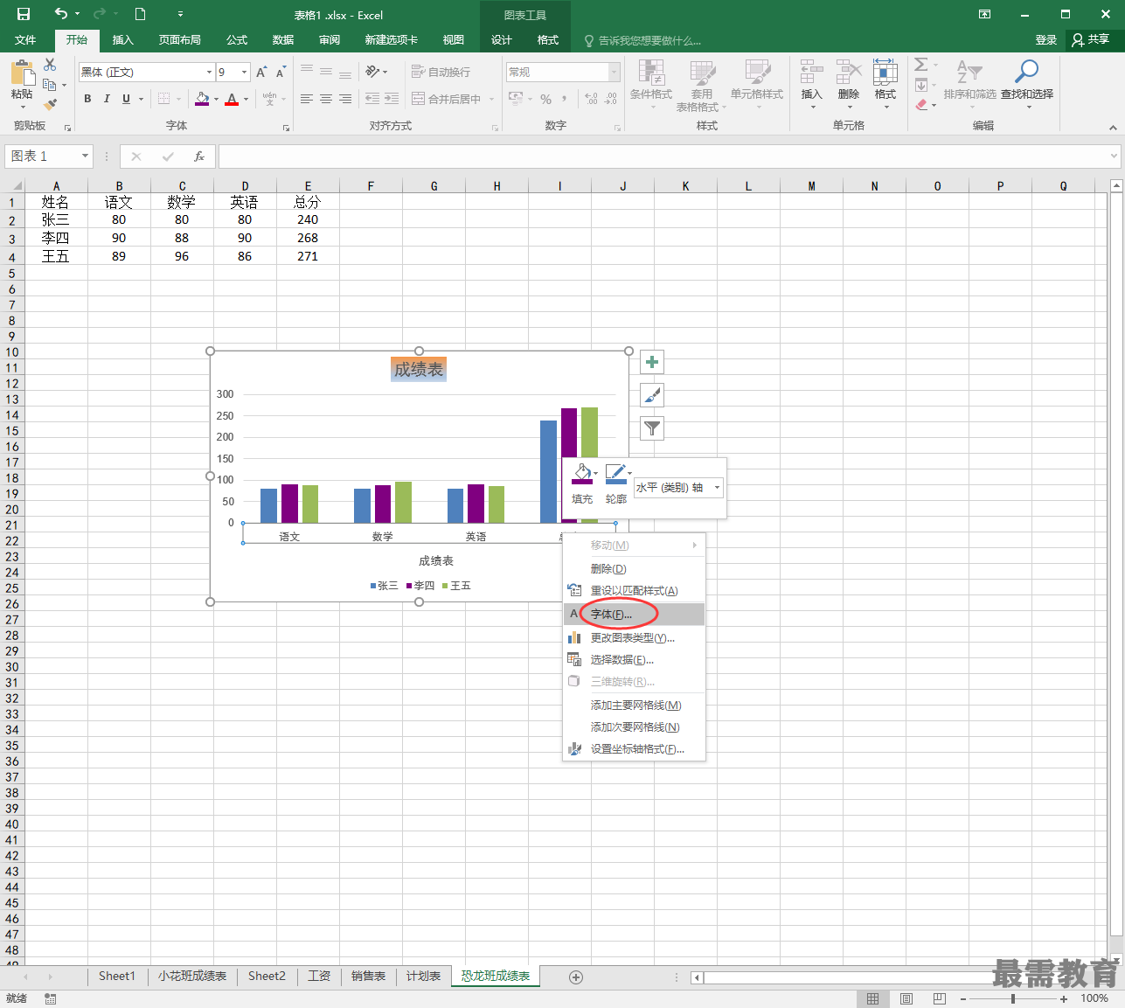1125x1008 pixels.
Task: Open chart element selector dropdown (水平轴)
Action: click(x=718, y=488)
